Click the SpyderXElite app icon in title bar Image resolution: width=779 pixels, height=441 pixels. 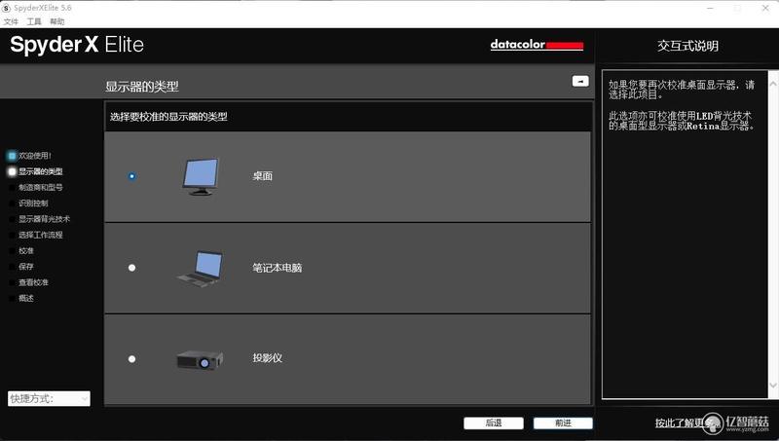click(6, 8)
